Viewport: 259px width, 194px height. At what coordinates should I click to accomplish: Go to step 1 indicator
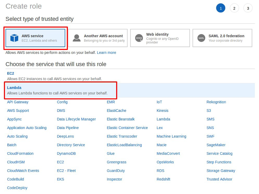(221, 8)
